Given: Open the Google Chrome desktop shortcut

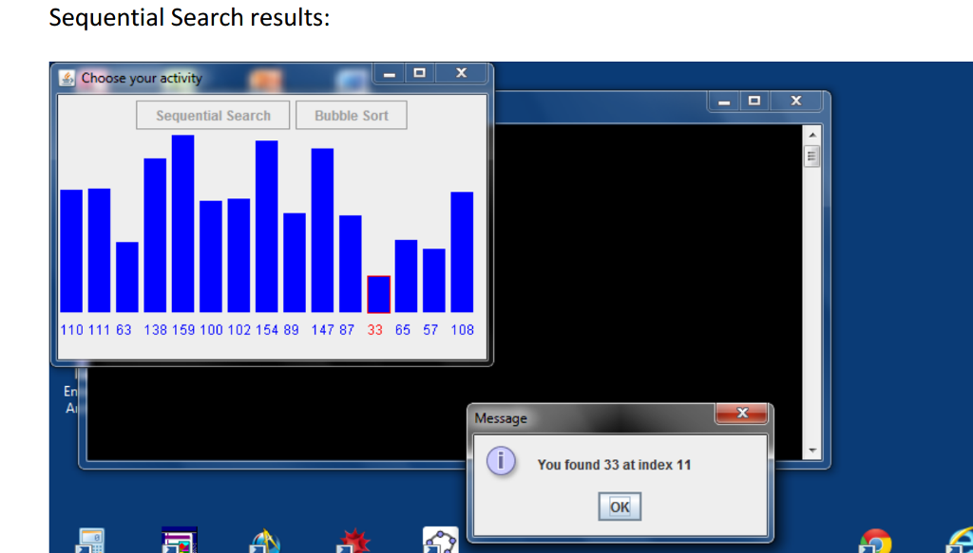Looking at the screenshot, I should pyautogui.click(x=875, y=542).
